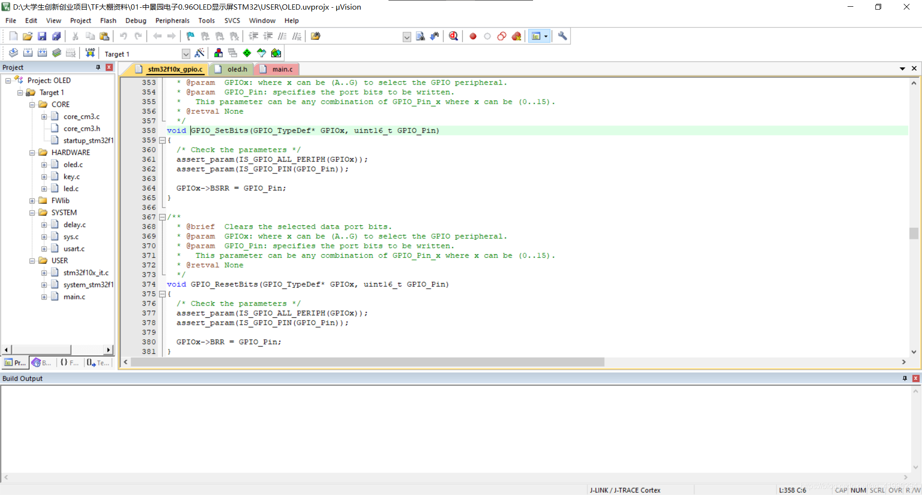Pin the Project panel with pushpin
The image size is (922, 495).
coord(98,67)
